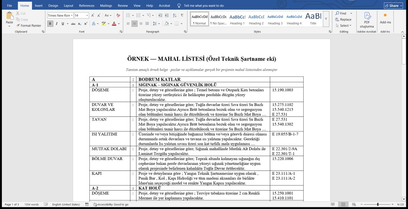Clear all formatting with eraser icon
This screenshot has height=209, width=408.
point(118,15)
